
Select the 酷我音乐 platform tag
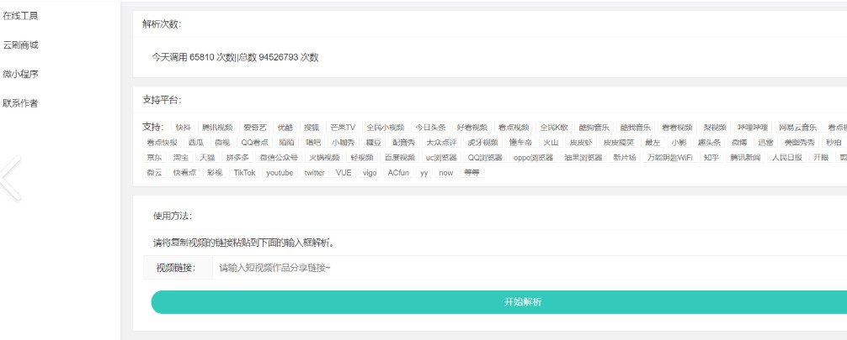pyautogui.click(x=635, y=127)
